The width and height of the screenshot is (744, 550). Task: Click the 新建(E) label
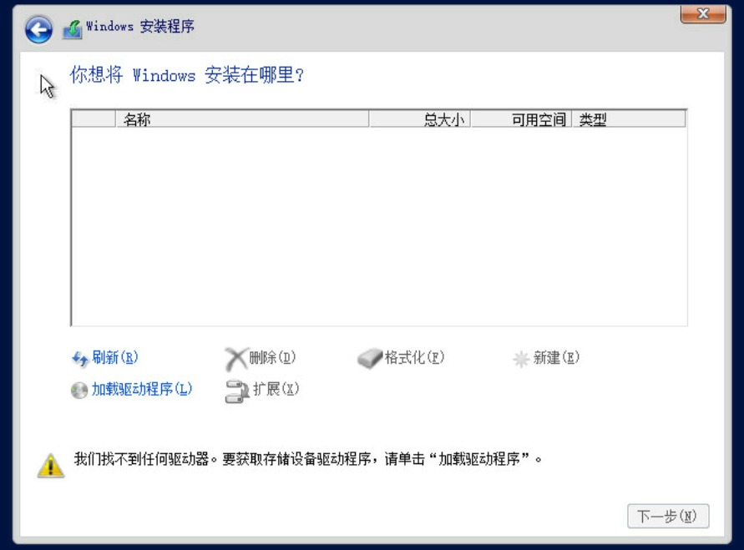556,357
